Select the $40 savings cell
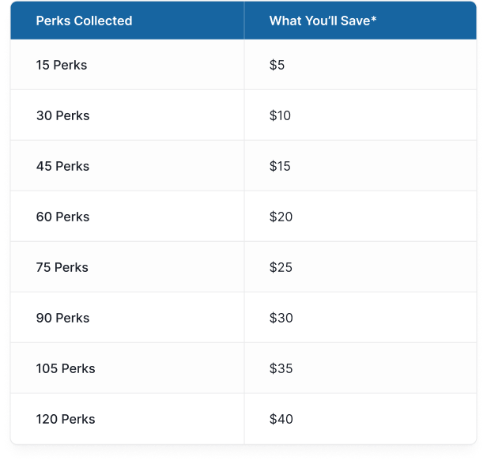The height and width of the screenshot is (464, 487). 281,419
